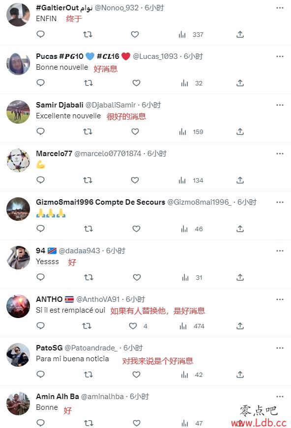Image resolution: width=291 pixels, height=428 pixels.
Task: Open Samir Djabali's profile picture
Action: click(x=18, y=111)
